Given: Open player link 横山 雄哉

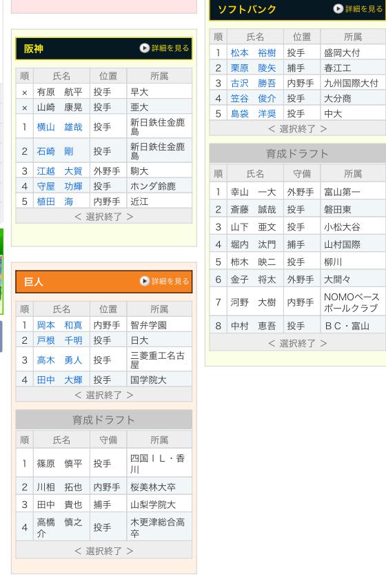Looking at the screenshot, I should [x=60, y=127].
